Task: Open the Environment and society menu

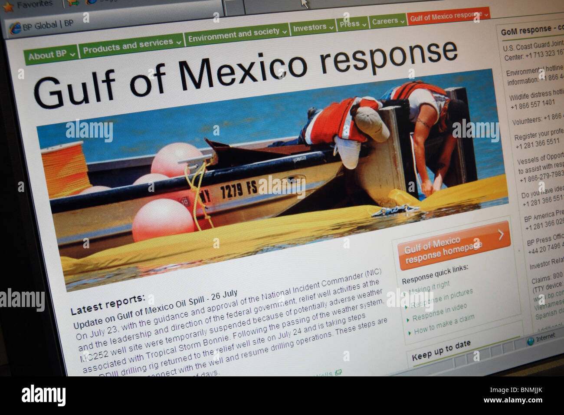Action: [x=237, y=34]
